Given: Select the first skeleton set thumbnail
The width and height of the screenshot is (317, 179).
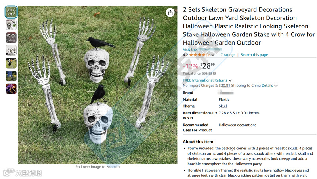Looking at the screenshot, I should pos(11,12).
